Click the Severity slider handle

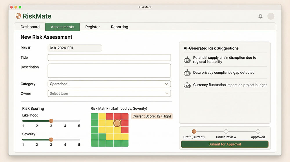pos(51,140)
